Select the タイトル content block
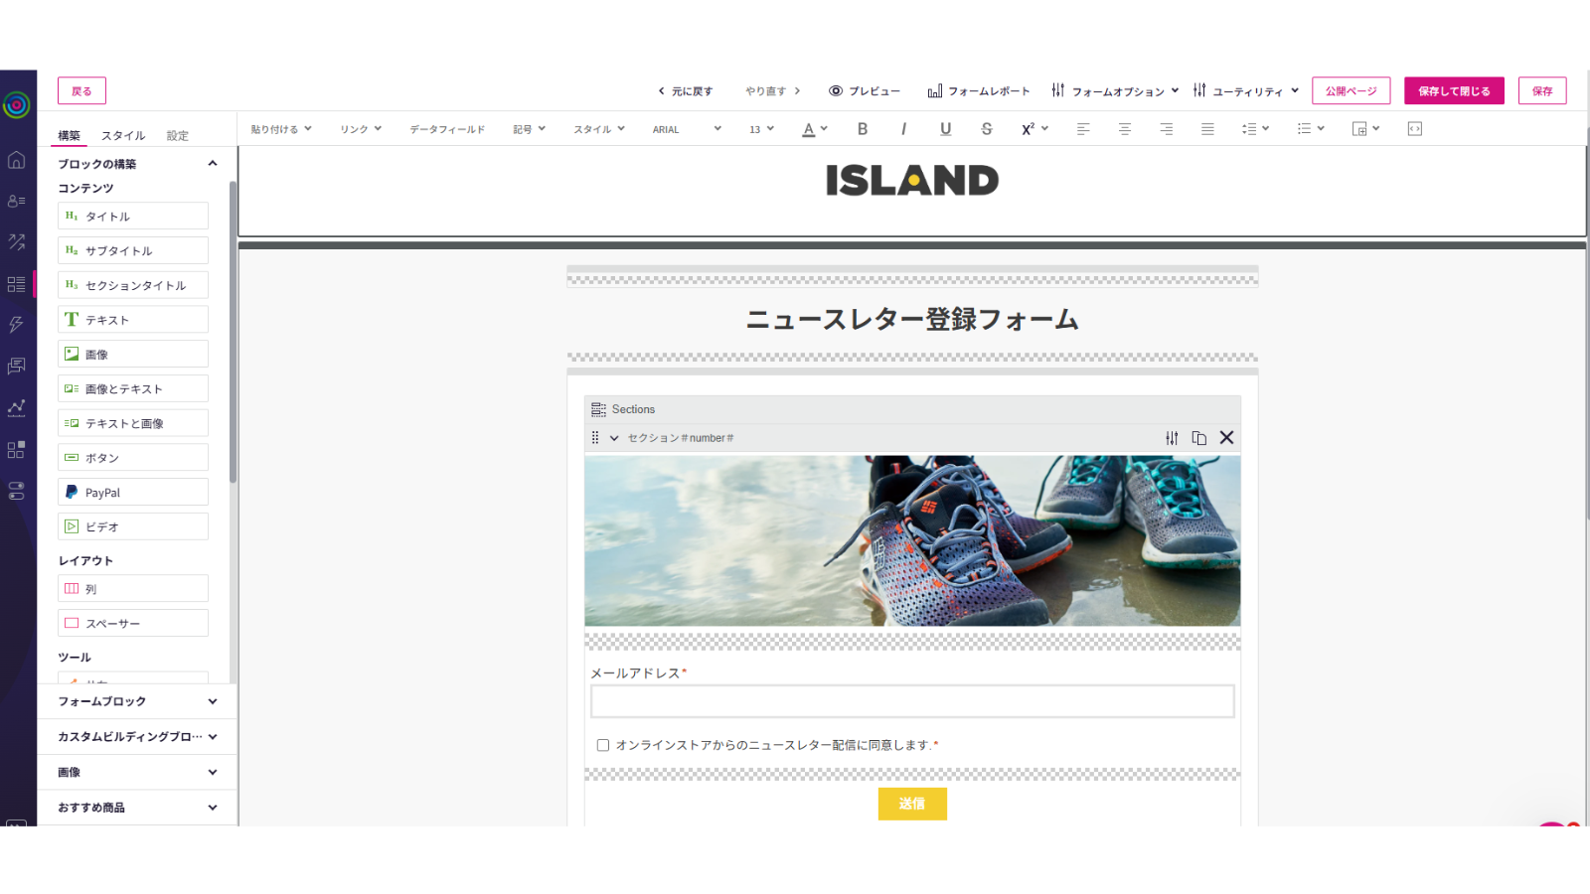Image resolution: width=1590 pixels, height=894 pixels. click(133, 216)
